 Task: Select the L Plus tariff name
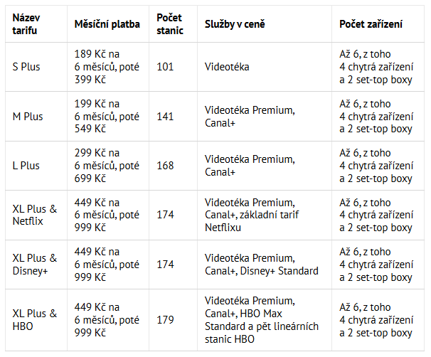26,166
